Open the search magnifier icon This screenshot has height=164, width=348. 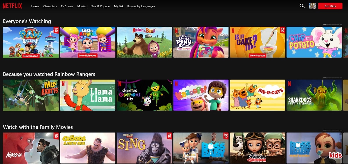[302, 6]
